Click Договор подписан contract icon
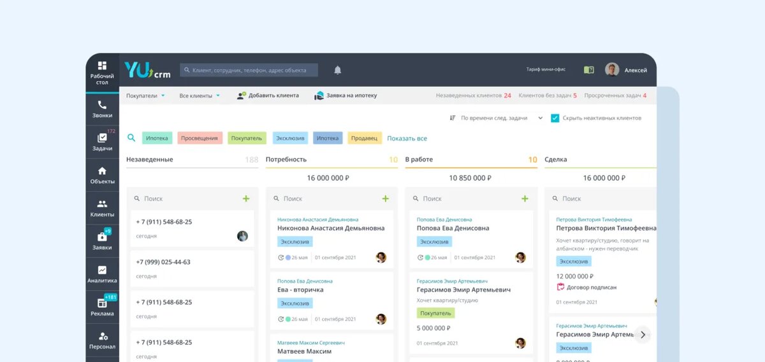This screenshot has width=765, height=362. (x=560, y=287)
